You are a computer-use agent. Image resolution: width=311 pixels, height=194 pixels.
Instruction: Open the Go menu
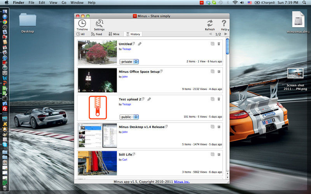pos(64,3)
